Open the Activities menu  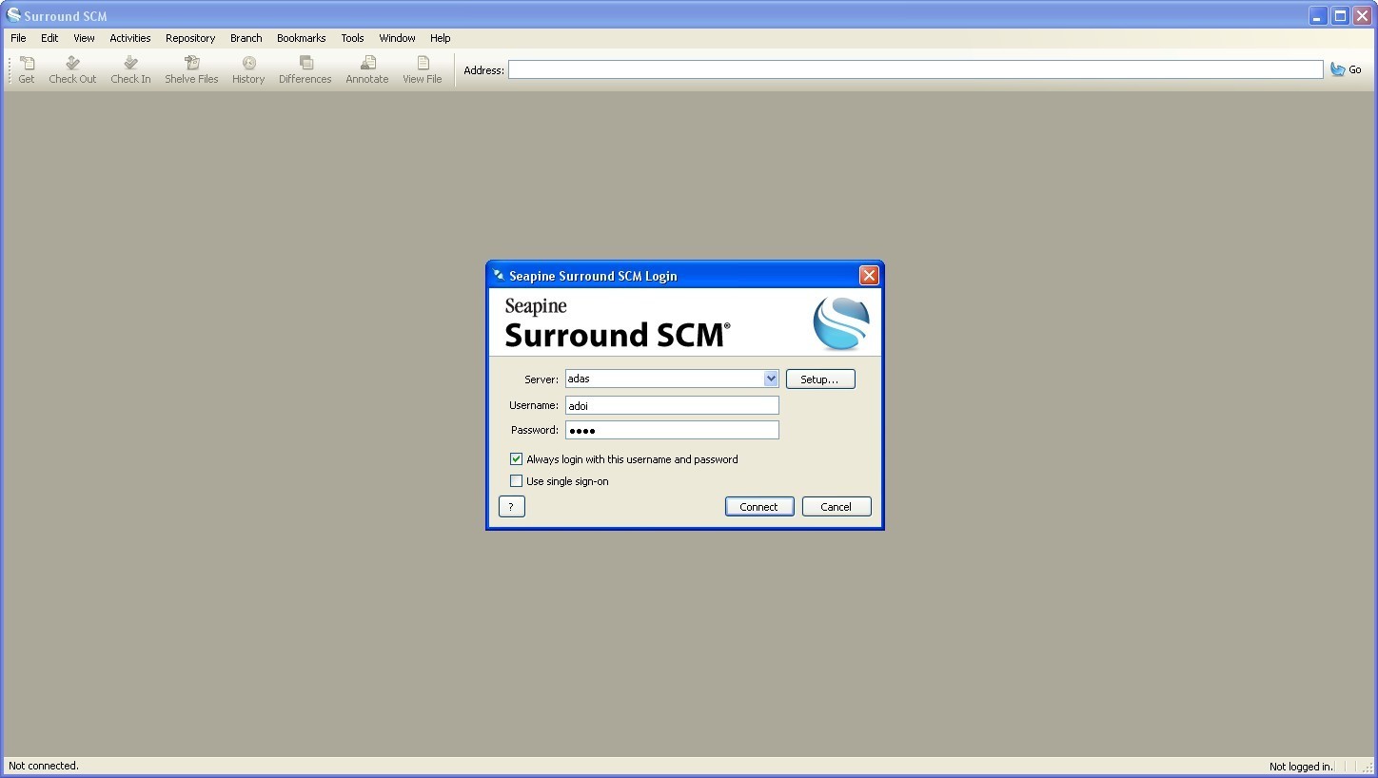(x=130, y=38)
